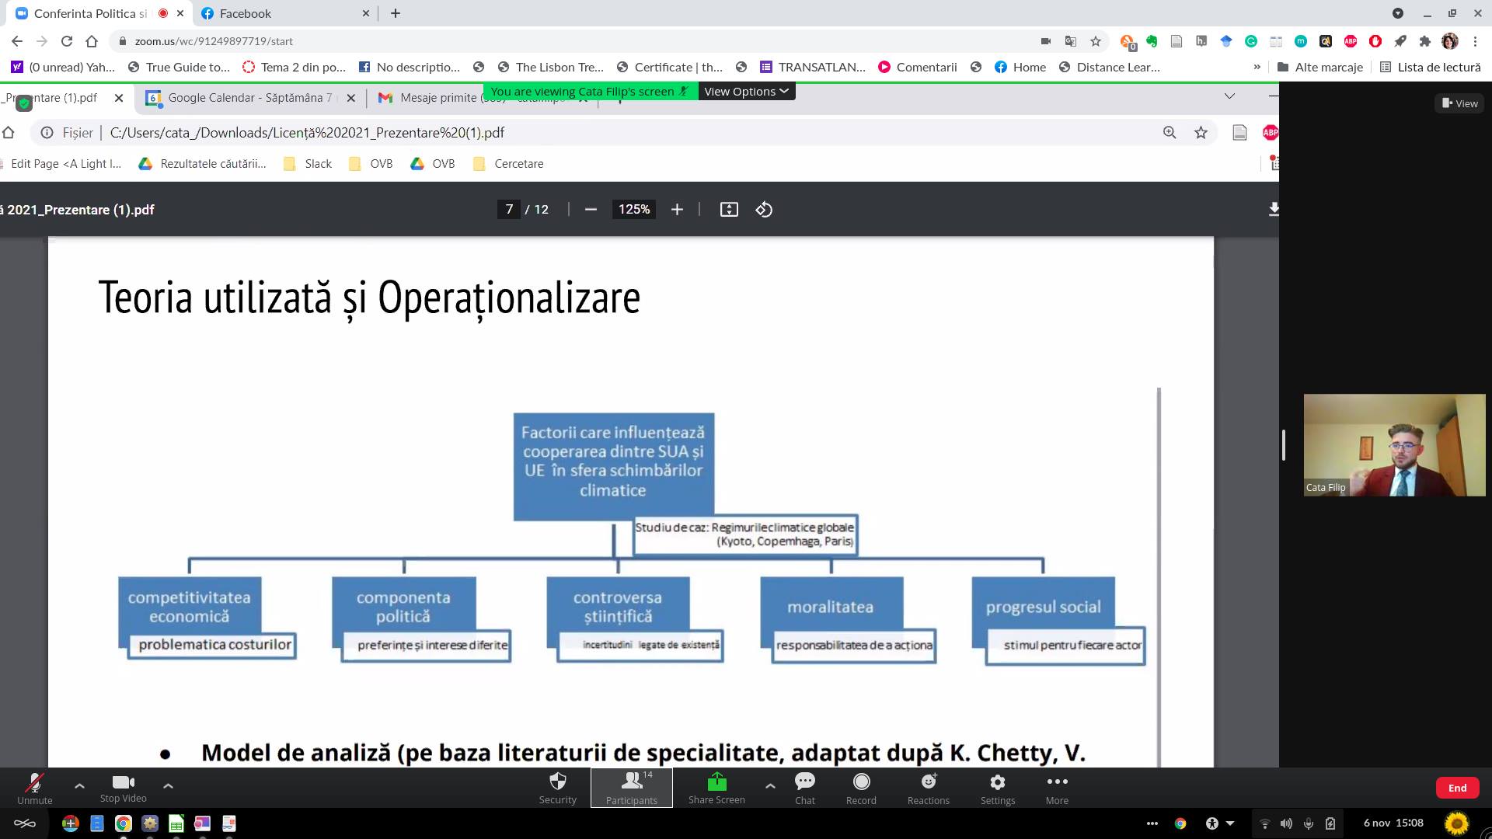This screenshot has height=839, width=1492.
Task: Start recording with Record button
Action: tap(861, 787)
